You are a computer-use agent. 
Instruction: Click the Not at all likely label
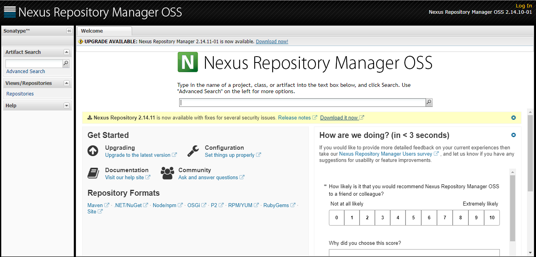pos(347,204)
